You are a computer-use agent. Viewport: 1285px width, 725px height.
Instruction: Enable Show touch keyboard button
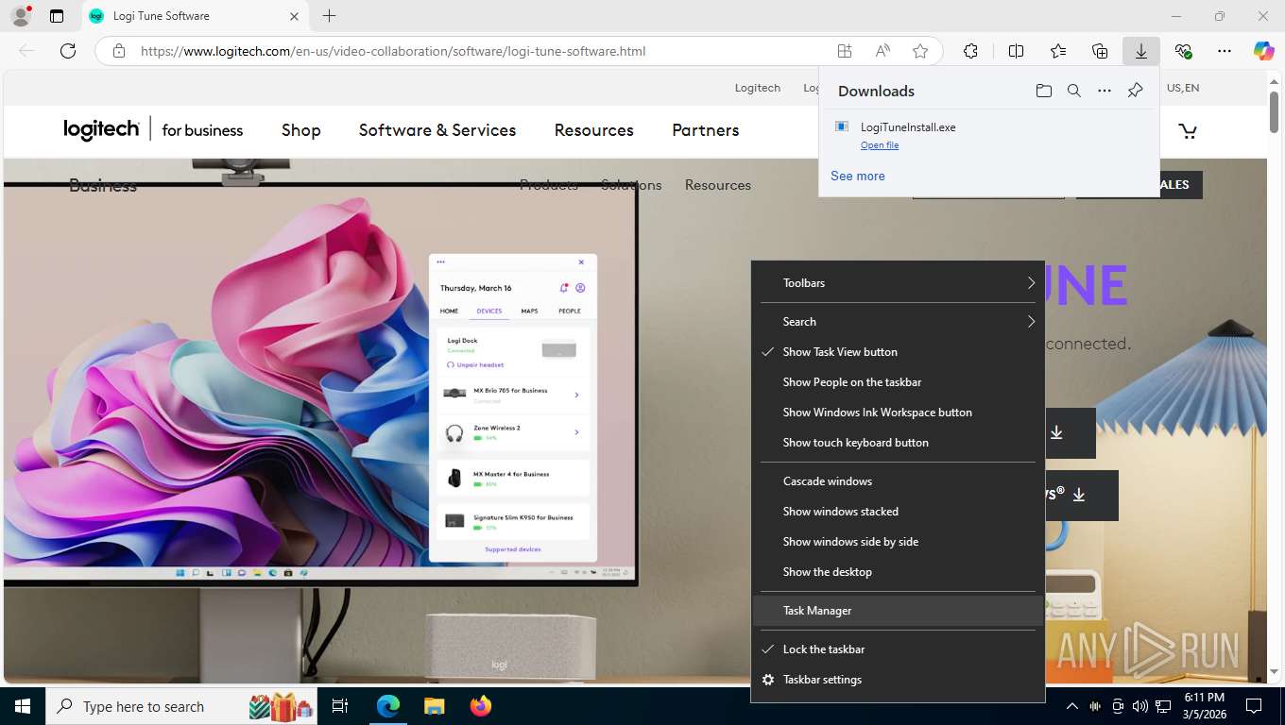(x=898, y=443)
